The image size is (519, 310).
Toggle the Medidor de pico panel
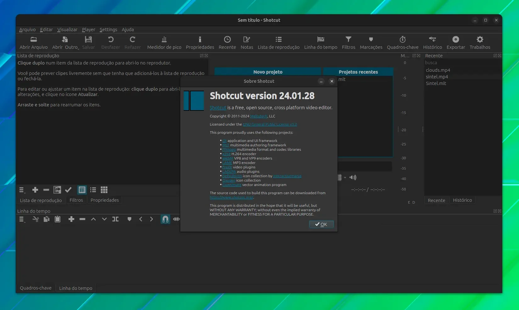[x=164, y=43]
